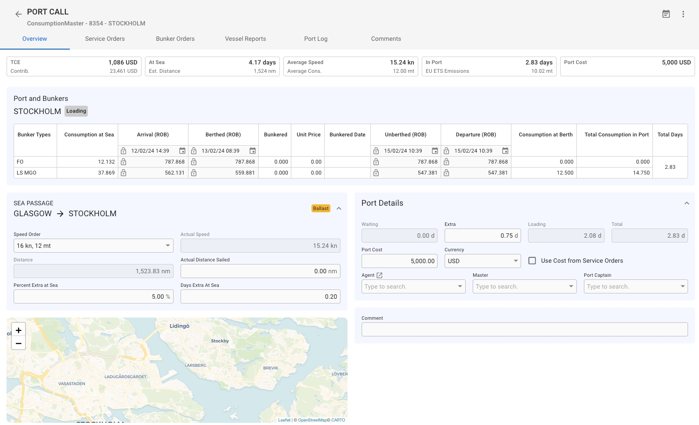Click the Comment text field
The height and width of the screenshot is (425, 699).
pos(524,329)
